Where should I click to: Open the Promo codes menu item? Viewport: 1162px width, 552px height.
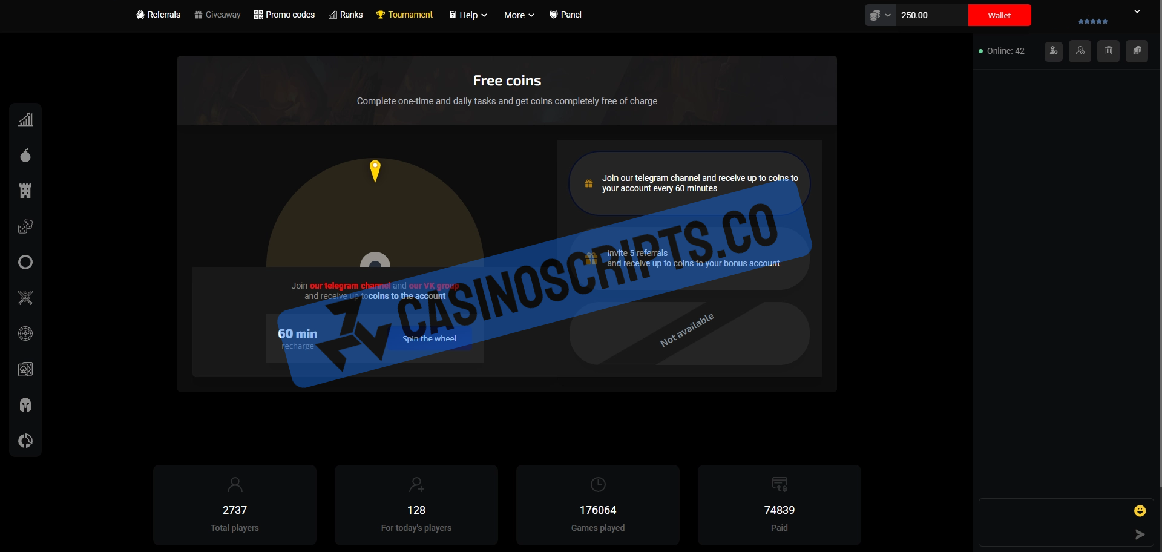click(284, 15)
